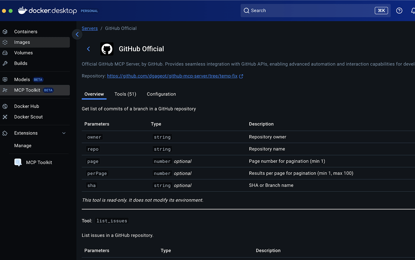Image resolution: width=415 pixels, height=260 pixels.
Task: Navigate back via the Servers breadcrumb
Action: [90, 28]
